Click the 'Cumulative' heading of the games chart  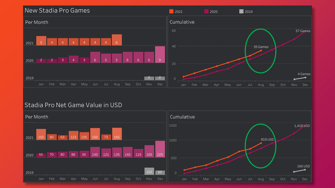182,22
